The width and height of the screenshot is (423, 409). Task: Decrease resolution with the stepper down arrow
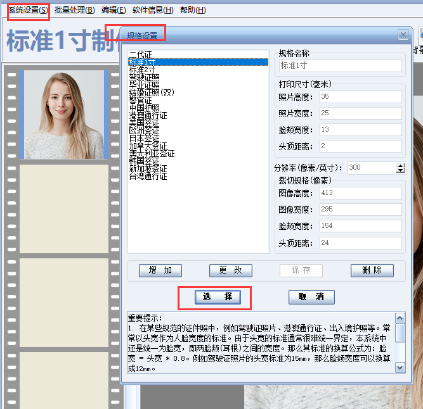(401, 170)
